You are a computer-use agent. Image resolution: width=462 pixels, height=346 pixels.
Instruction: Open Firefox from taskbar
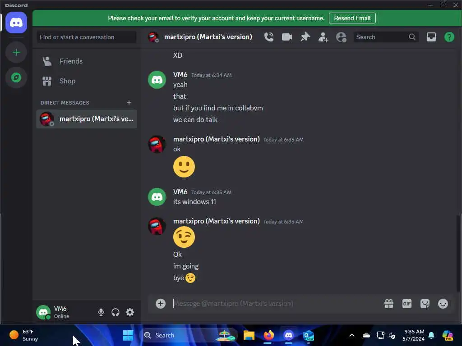pos(268,335)
